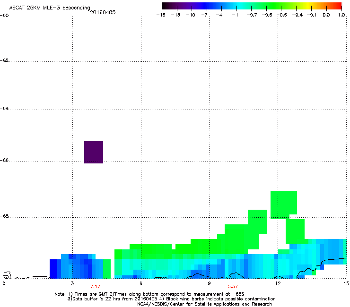Click the colorbar label "1.0"

pos(341,15)
